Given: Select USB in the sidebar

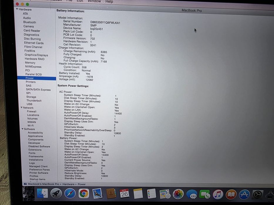Looking at the screenshot, I should (x=29, y=104).
